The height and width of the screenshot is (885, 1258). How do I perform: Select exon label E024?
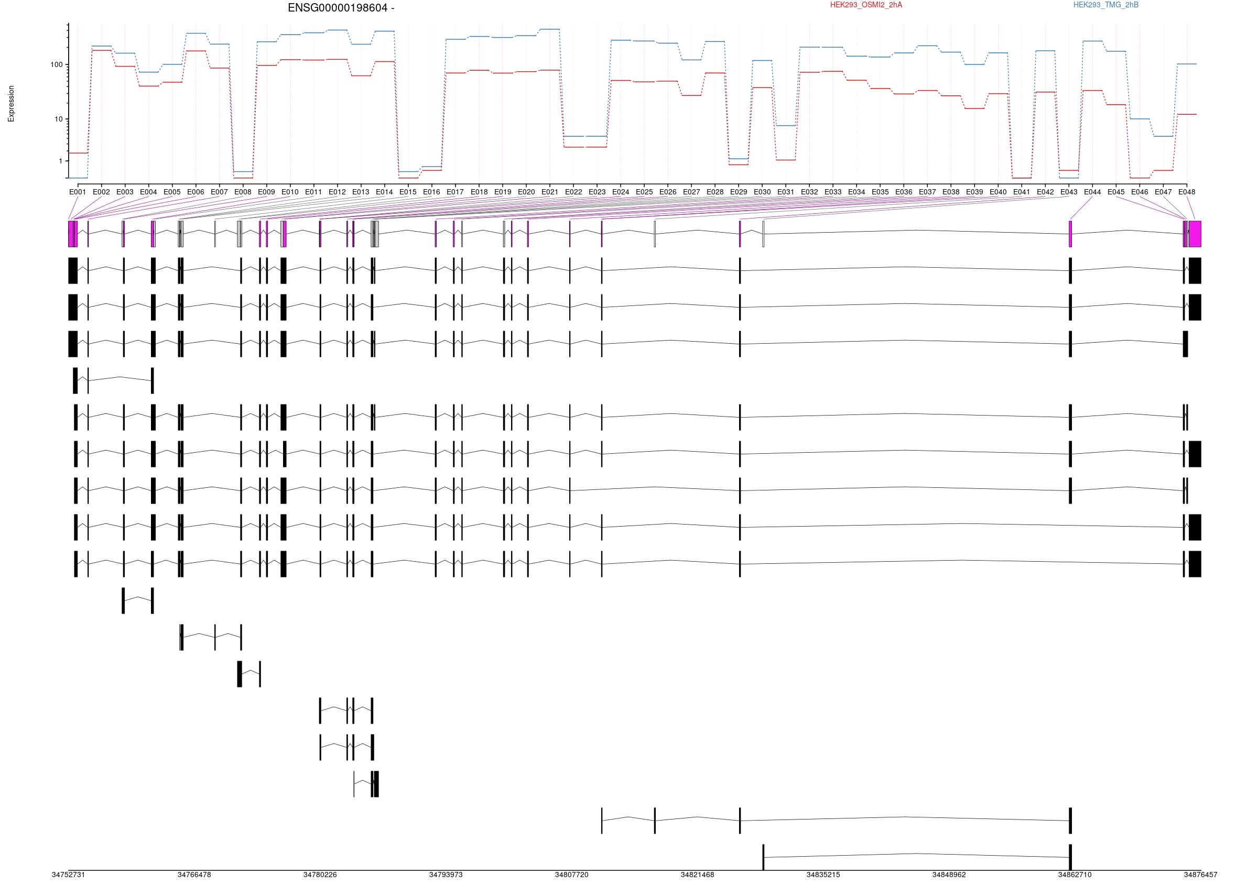tap(621, 192)
